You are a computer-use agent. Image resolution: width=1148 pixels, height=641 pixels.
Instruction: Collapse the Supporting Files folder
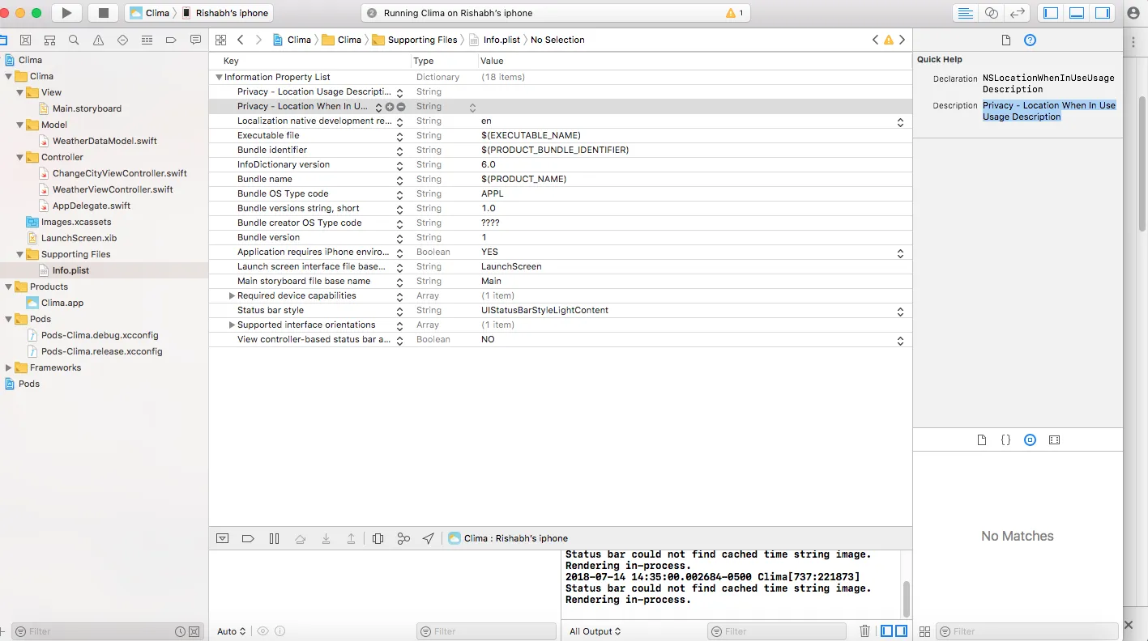pyautogui.click(x=20, y=254)
